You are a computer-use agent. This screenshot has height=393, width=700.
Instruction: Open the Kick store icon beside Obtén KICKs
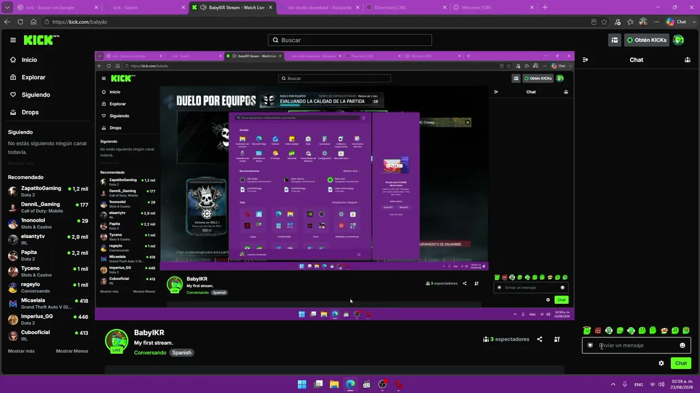pos(615,40)
